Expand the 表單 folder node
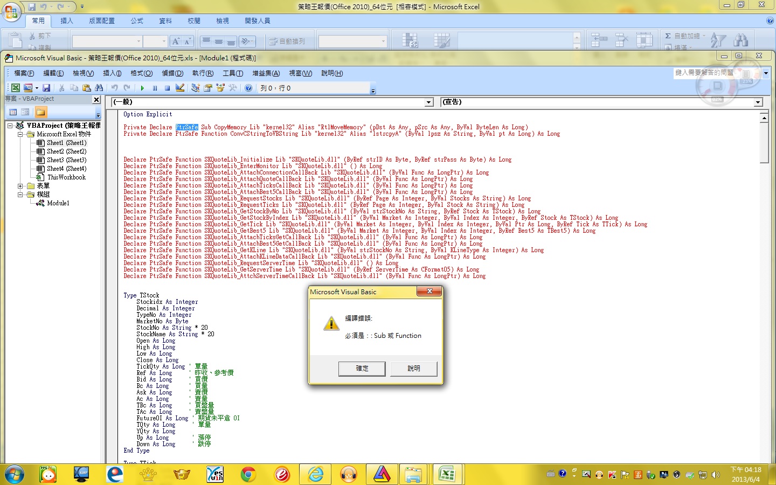Image resolution: width=776 pixels, height=485 pixels. (x=20, y=186)
